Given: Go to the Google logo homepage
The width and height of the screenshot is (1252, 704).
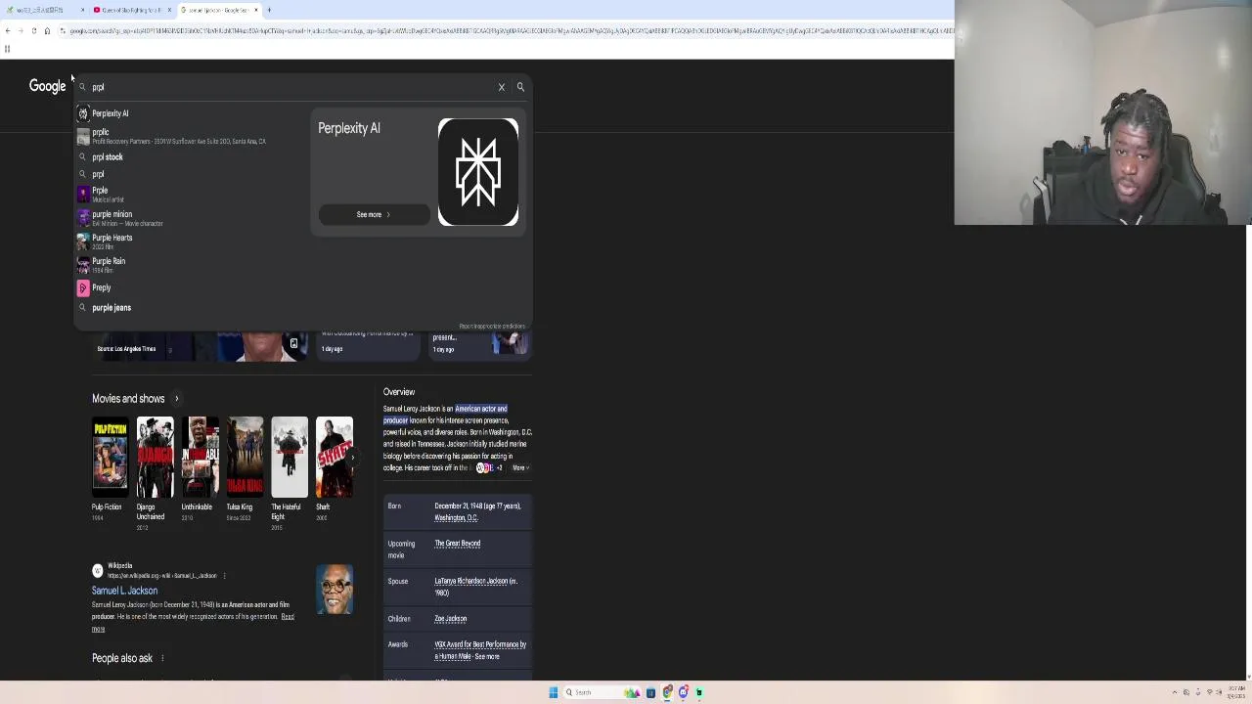Looking at the screenshot, I should 47,86.
